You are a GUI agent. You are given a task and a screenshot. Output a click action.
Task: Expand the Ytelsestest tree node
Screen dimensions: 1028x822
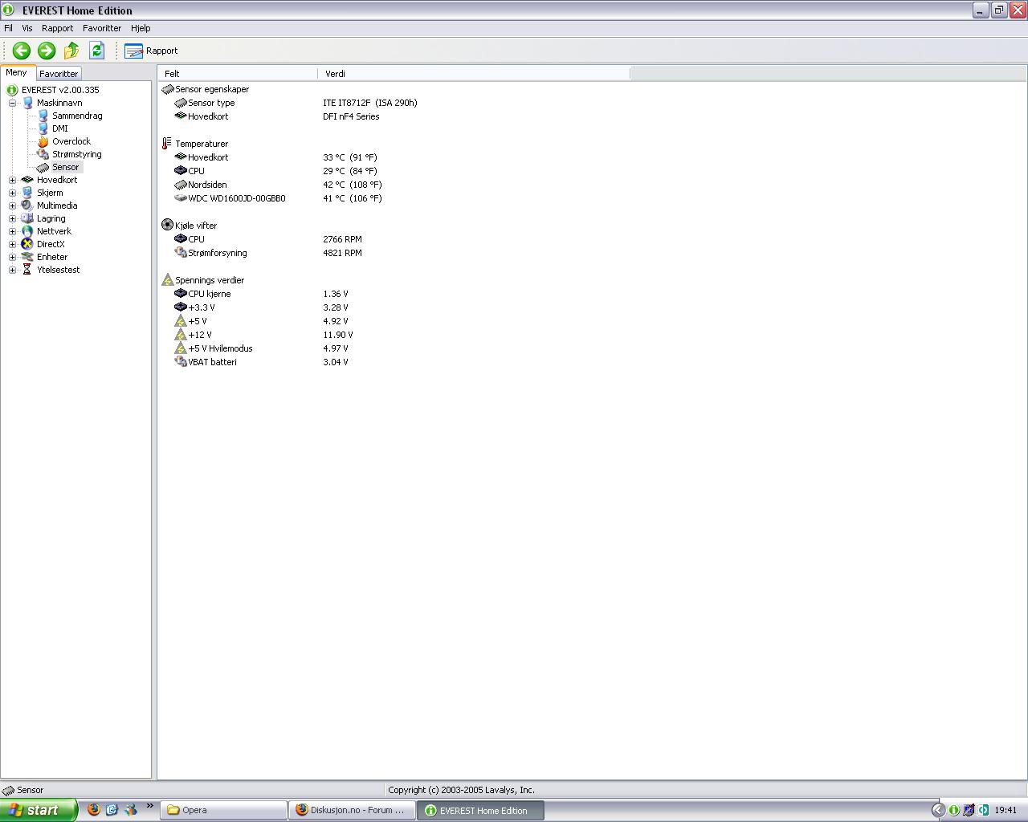coord(13,270)
